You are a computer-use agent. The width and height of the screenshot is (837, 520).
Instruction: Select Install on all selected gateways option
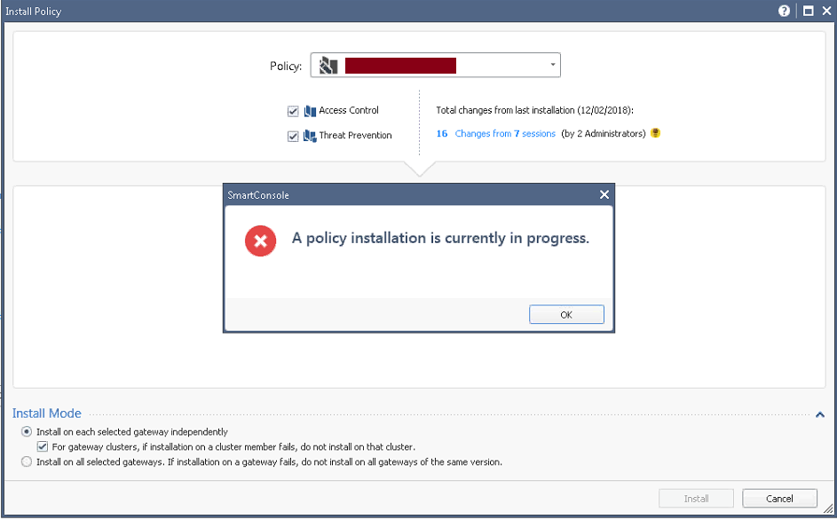coord(26,461)
